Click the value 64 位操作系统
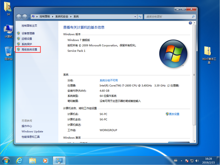220x165 pixels. [108, 96]
